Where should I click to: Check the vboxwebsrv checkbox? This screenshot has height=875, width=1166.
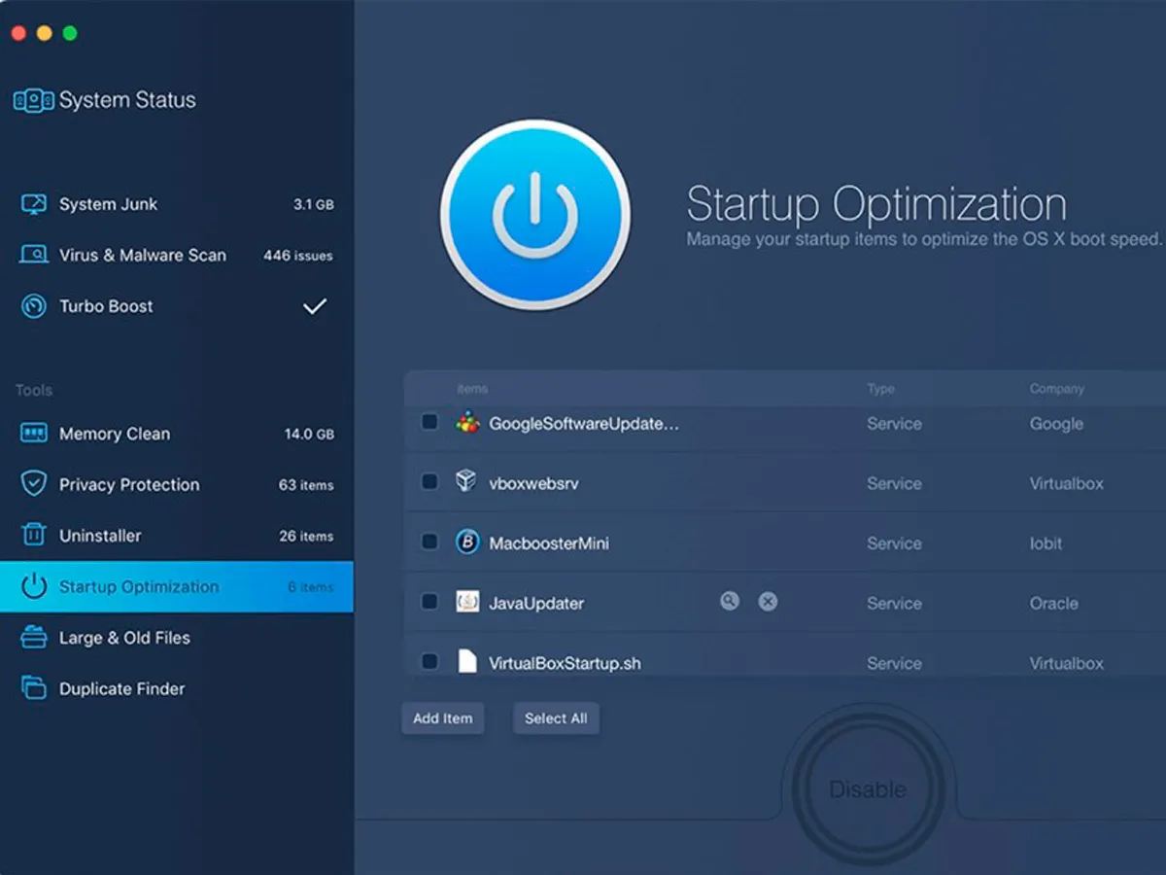click(429, 482)
